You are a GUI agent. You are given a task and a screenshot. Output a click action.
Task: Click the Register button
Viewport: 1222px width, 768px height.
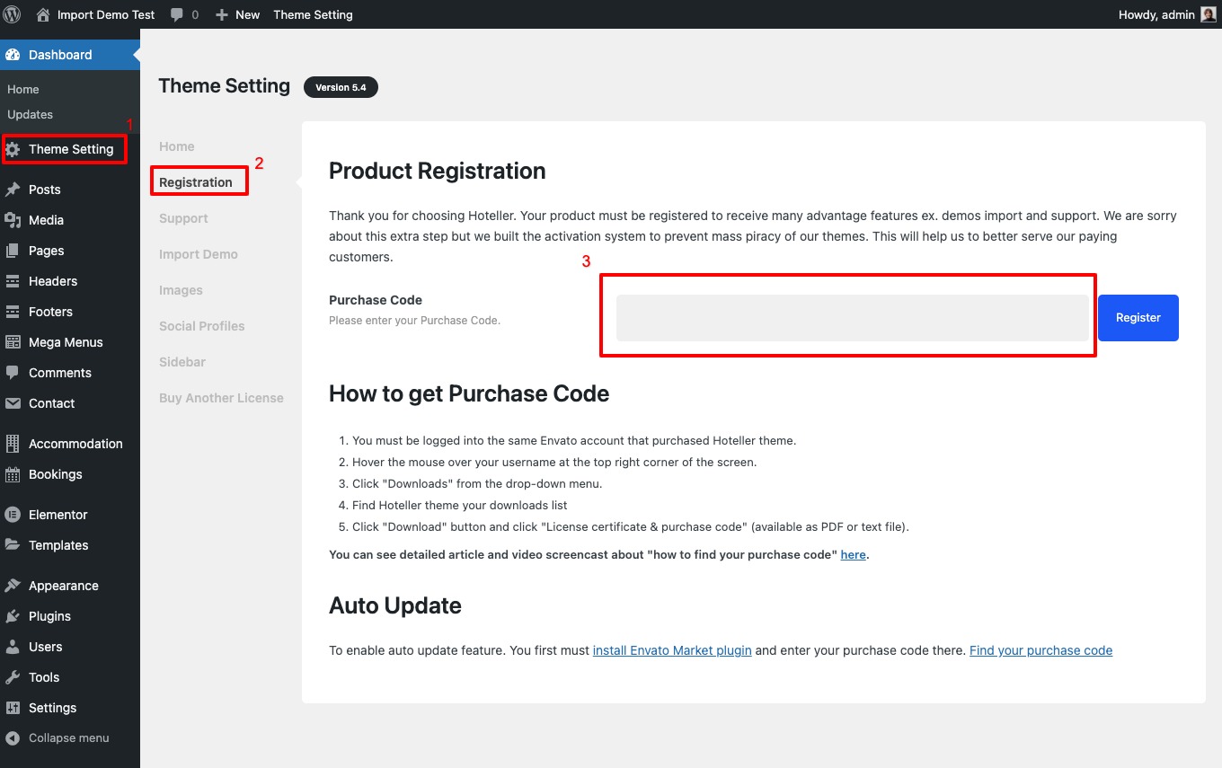tap(1138, 317)
